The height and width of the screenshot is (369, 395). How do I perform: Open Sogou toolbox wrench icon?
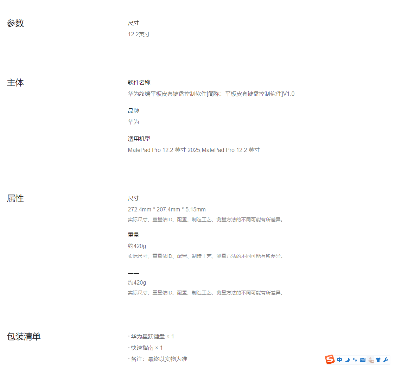click(386, 360)
